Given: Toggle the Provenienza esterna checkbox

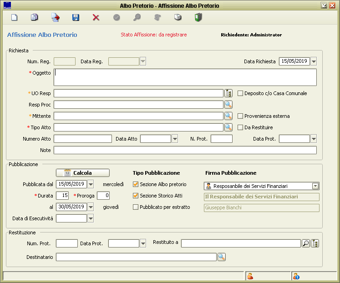Looking at the screenshot, I should [241, 116].
